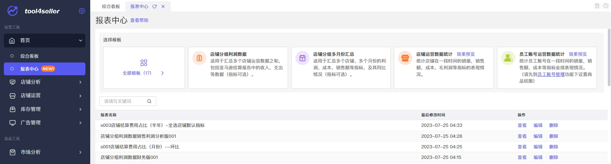Image resolution: width=611 pixels, height=164 pixels.
Task: Preview 店铺运营数据统计 via 效果预览
Action: 466,54
